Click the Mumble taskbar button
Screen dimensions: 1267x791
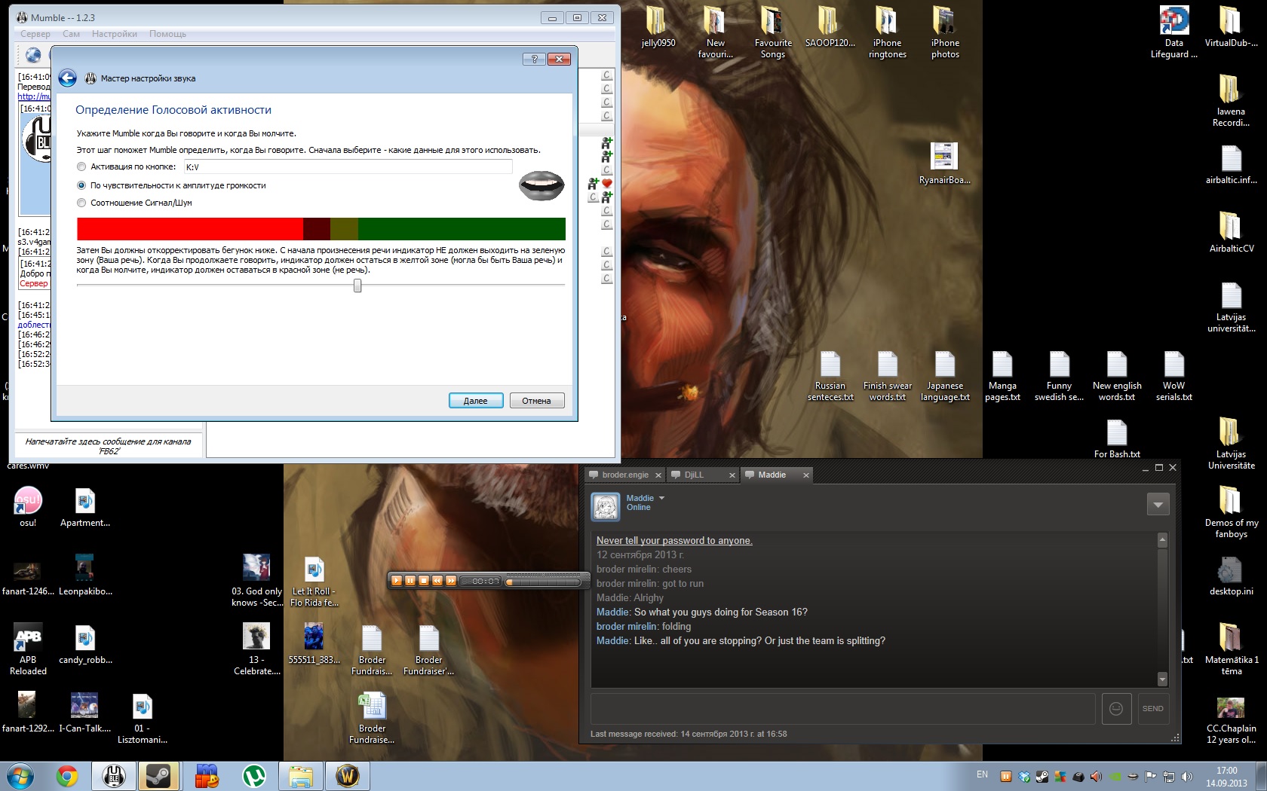[114, 776]
